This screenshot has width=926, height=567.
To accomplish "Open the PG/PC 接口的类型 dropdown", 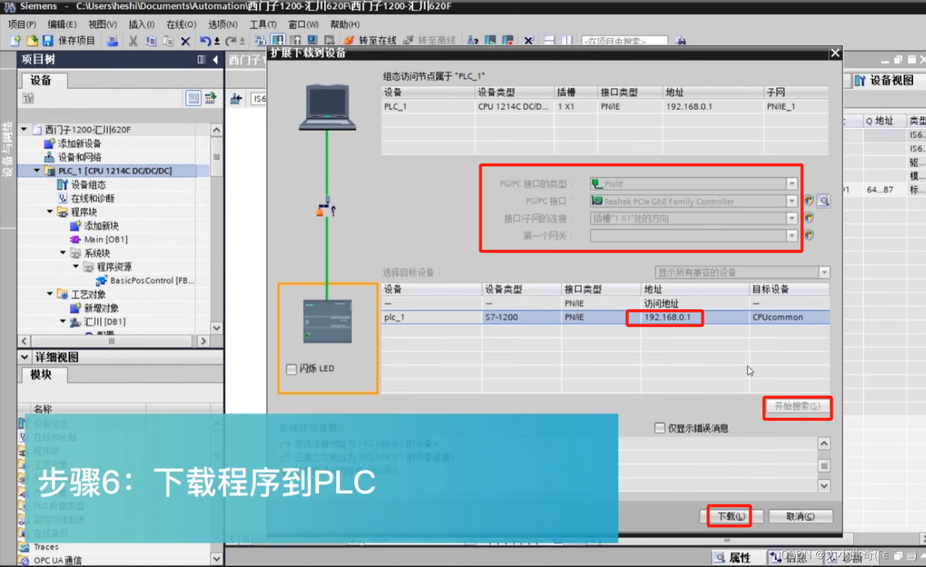I will [x=792, y=184].
